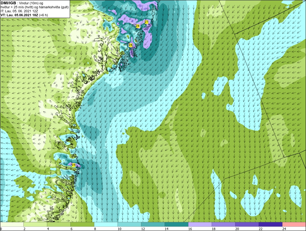This screenshot has height=231, width=306.
Task: Click the scale number 20
Action: pos(237,229)
